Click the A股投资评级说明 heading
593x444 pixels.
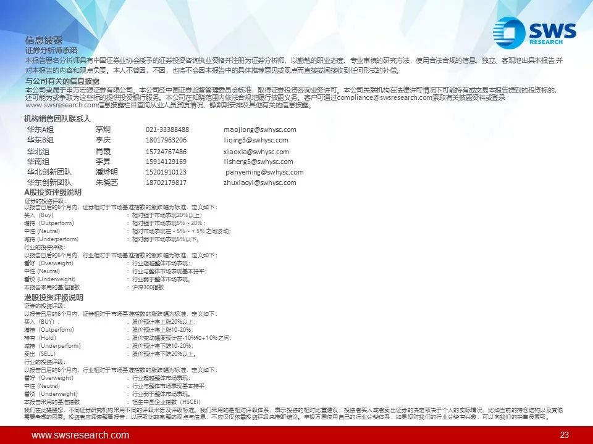click(53, 192)
